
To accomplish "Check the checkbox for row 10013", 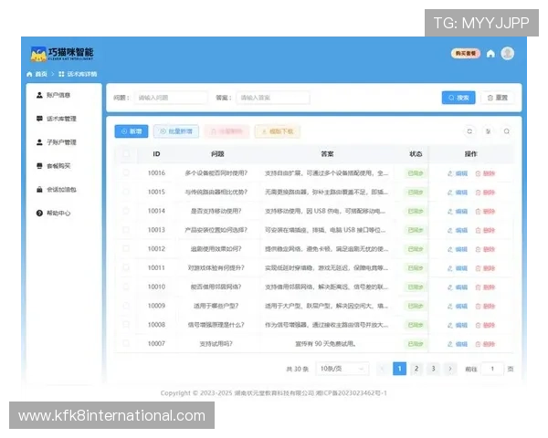I will pos(126,230).
